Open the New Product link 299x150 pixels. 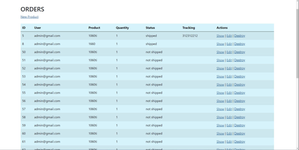point(30,17)
